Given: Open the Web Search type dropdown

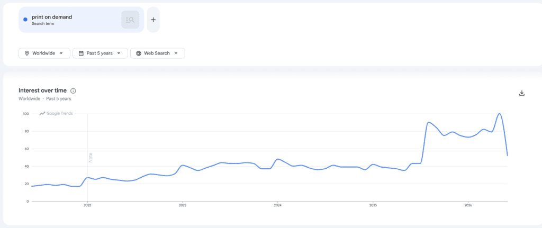Looking at the screenshot, I should (157, 53).
